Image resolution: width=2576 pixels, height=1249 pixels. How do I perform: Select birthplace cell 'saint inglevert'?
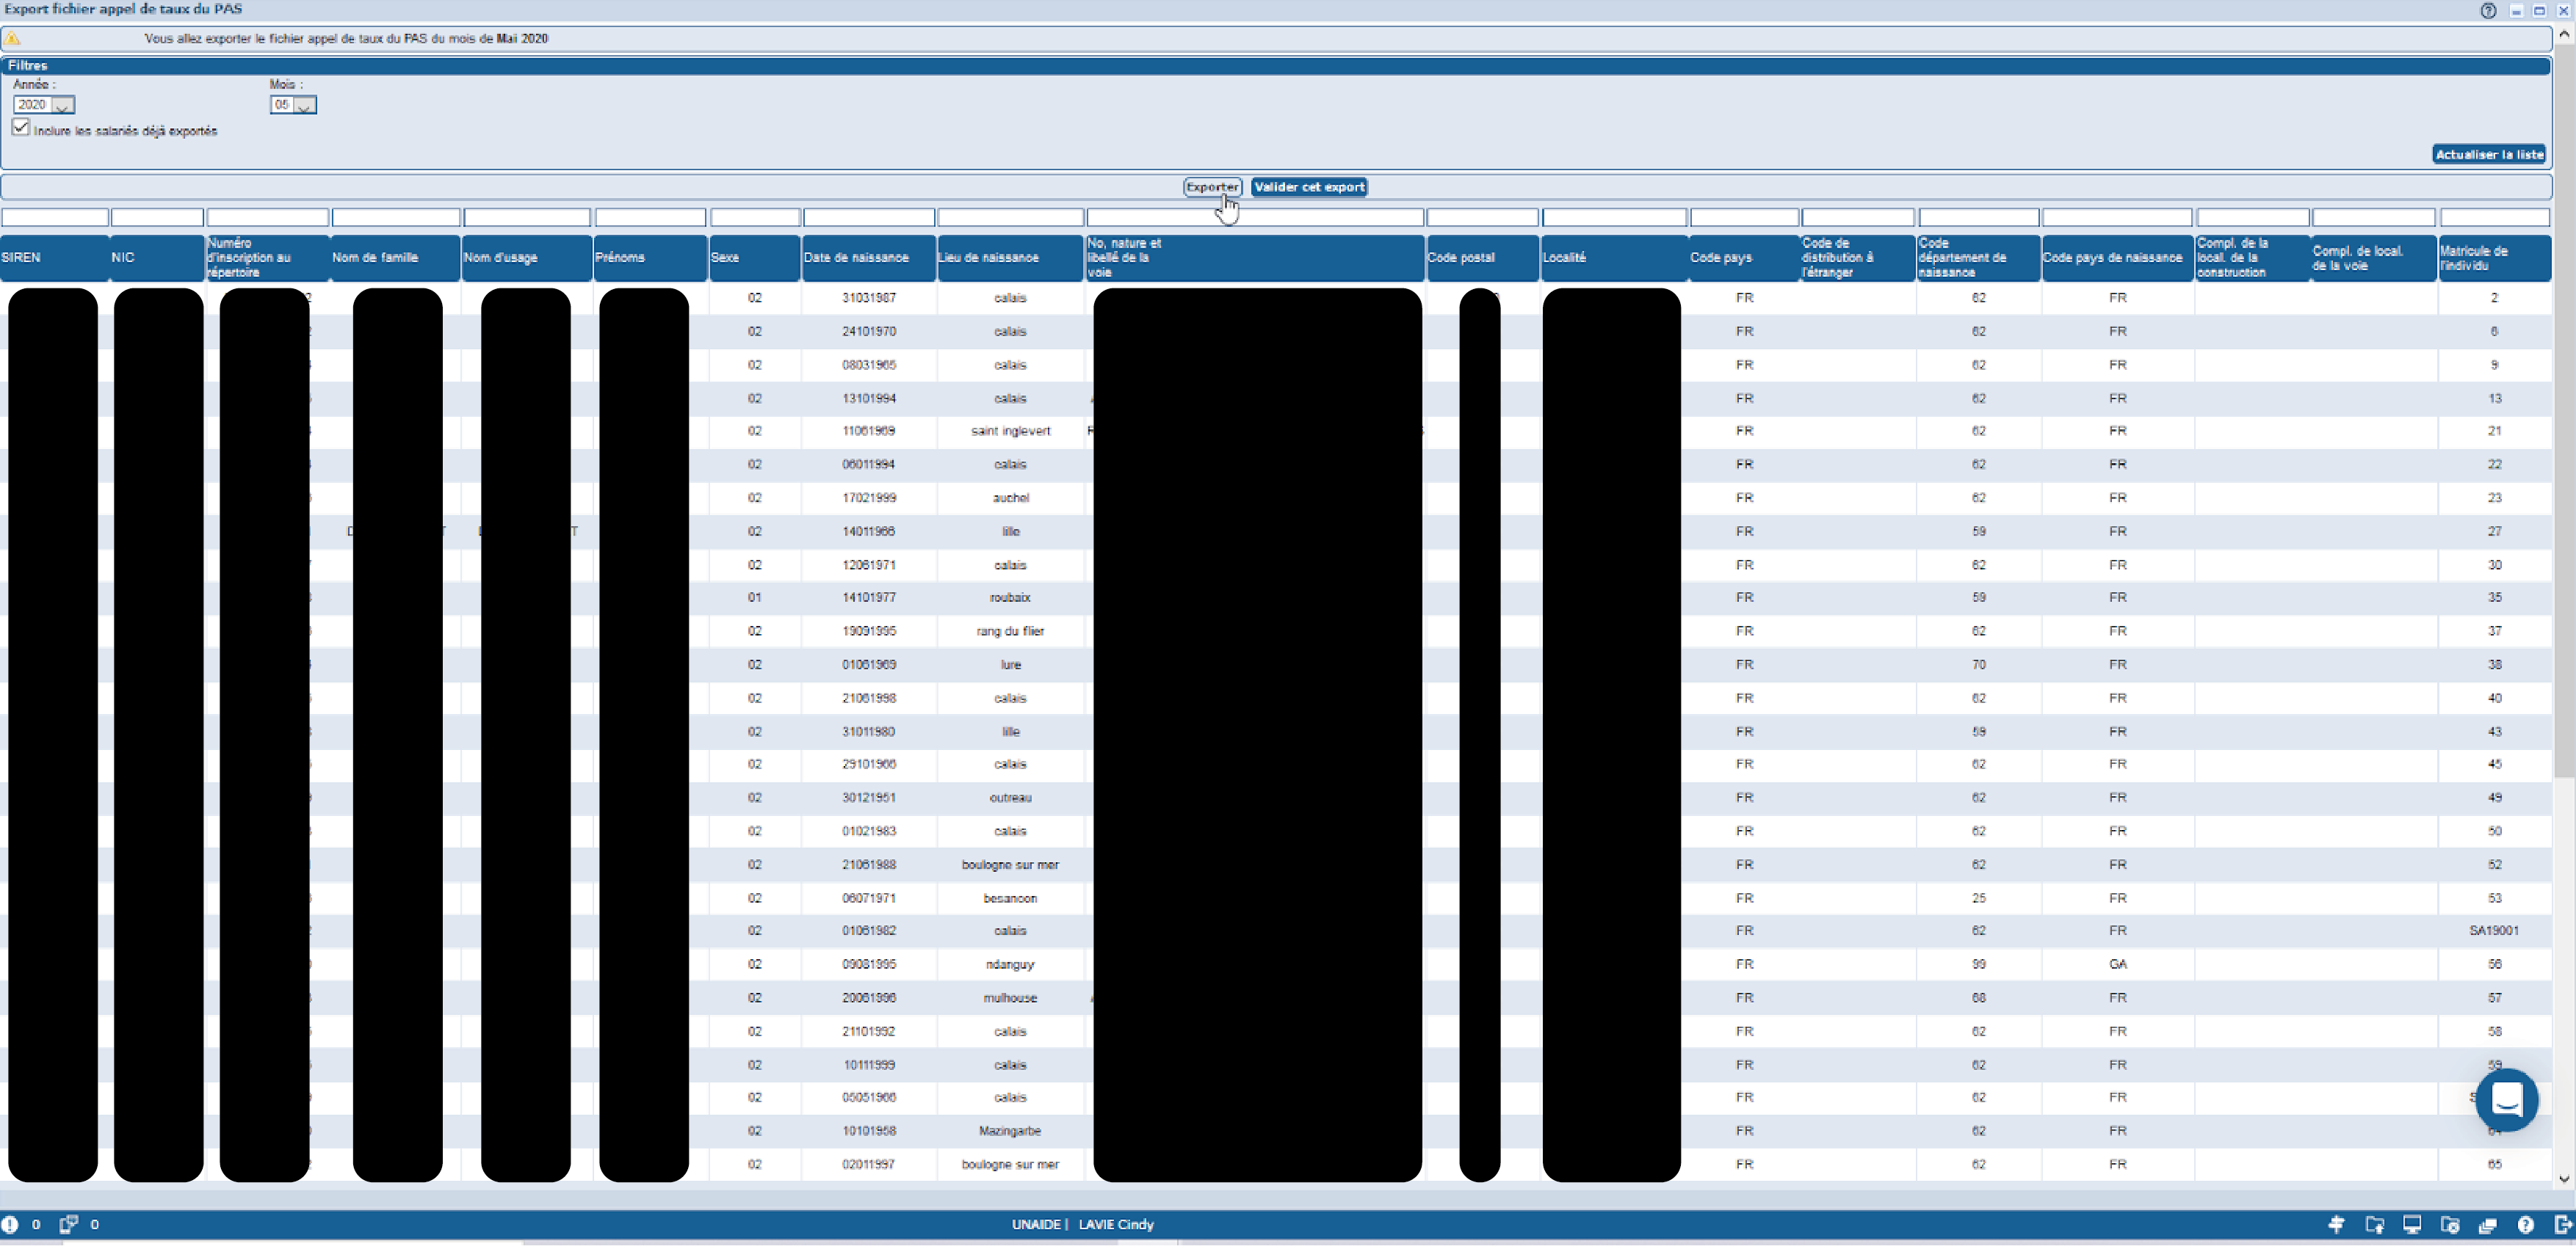[1011, 431]
